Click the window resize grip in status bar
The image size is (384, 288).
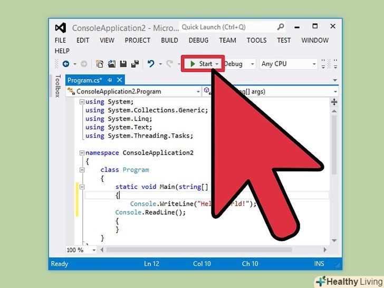[x=338, y=265]
